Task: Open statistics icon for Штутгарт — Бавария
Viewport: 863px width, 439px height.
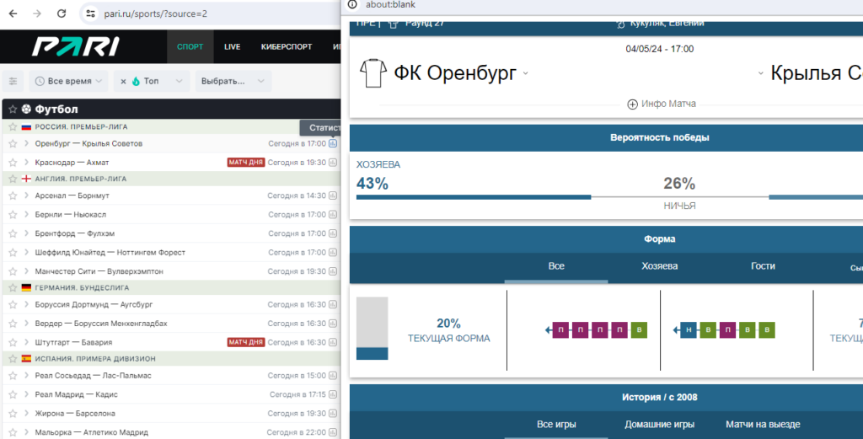Action: [332, 342]
